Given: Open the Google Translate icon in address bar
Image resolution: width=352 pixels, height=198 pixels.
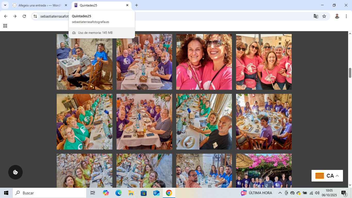Looking at the screenshot, I should coord(316,16).
